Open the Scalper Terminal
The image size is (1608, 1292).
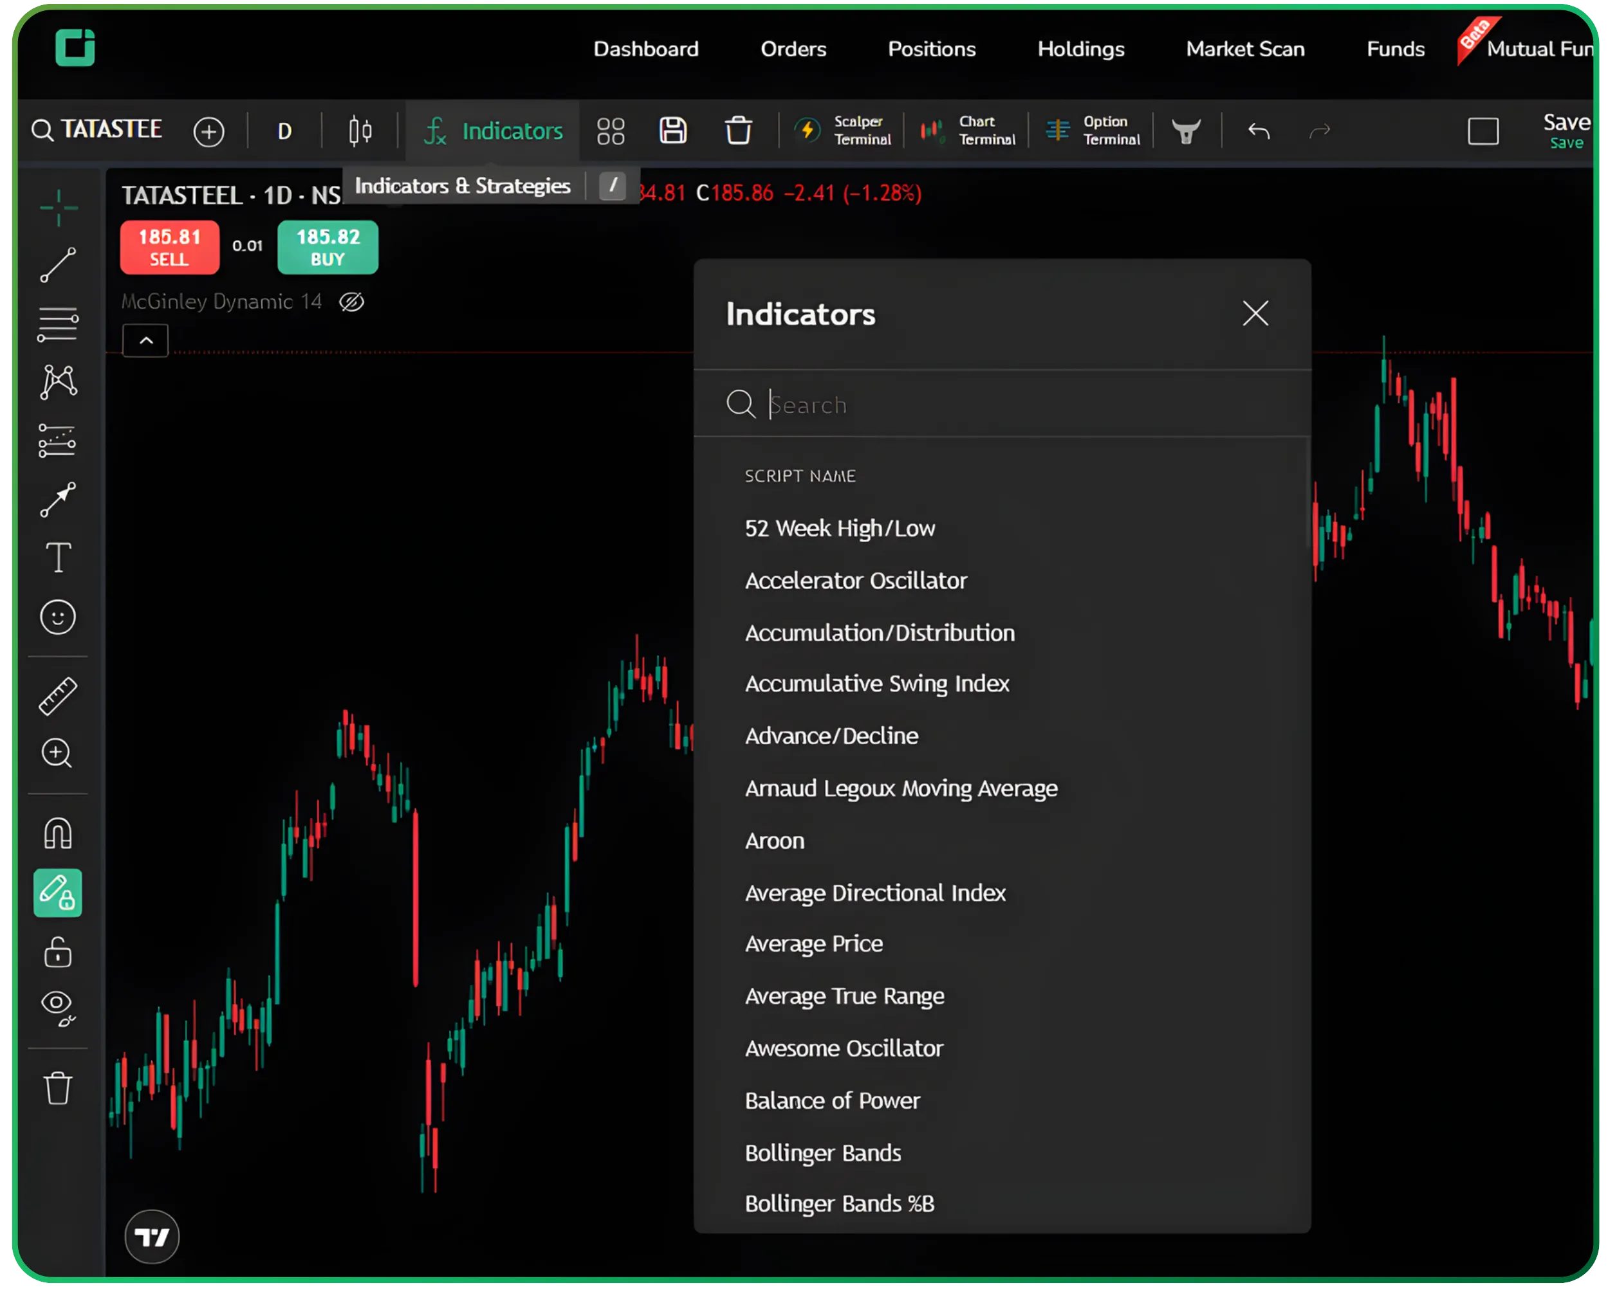pyautogui.click(x=843, y=131)
